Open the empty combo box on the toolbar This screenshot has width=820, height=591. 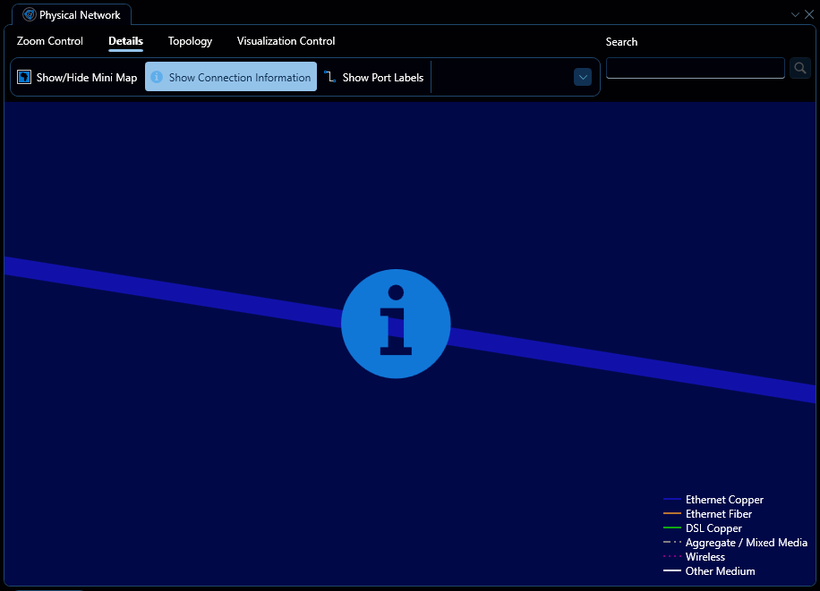583,77
